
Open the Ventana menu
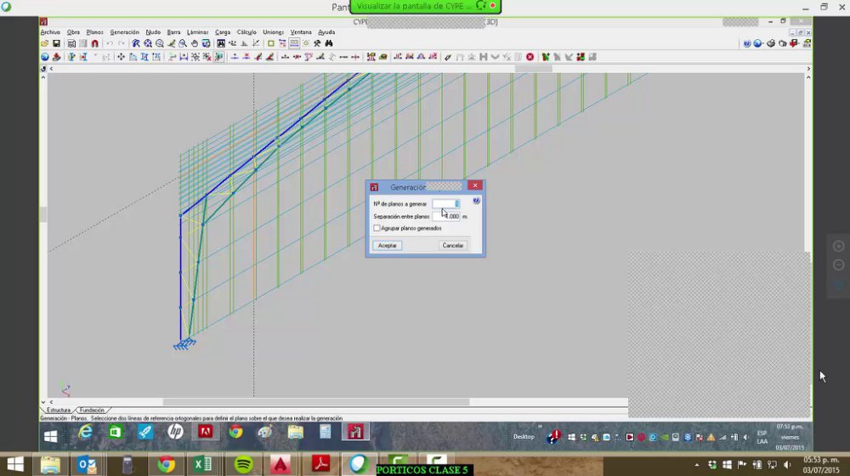point(301,32)
